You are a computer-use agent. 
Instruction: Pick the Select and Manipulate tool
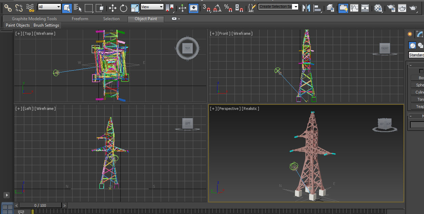[x=182, y=8]
